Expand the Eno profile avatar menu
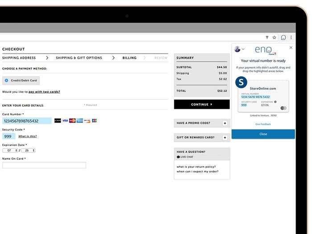 [240, 49]
